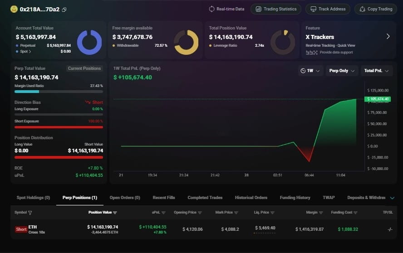403x253 pixels.
Task: Open the 1W timeframe dropdown
Action: coord(310,71)
